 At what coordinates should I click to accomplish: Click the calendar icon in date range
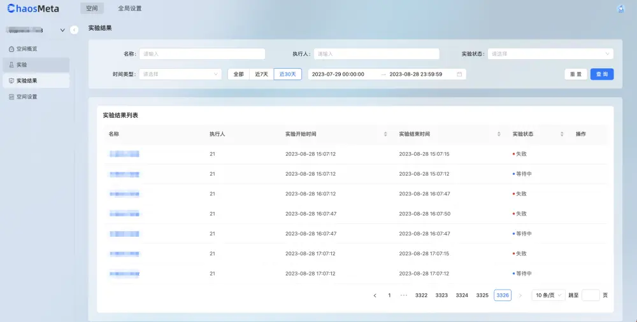coord(459,74)
